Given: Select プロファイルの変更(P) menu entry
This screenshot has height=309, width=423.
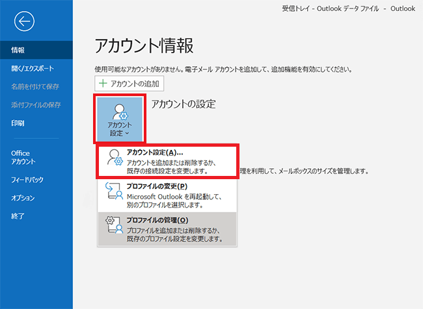Looking at the screenshot, I should click(167, 195).
